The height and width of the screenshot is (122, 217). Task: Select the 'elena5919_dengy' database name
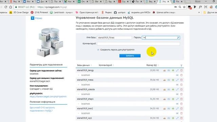pyautogui.click(x=85, y=70)
